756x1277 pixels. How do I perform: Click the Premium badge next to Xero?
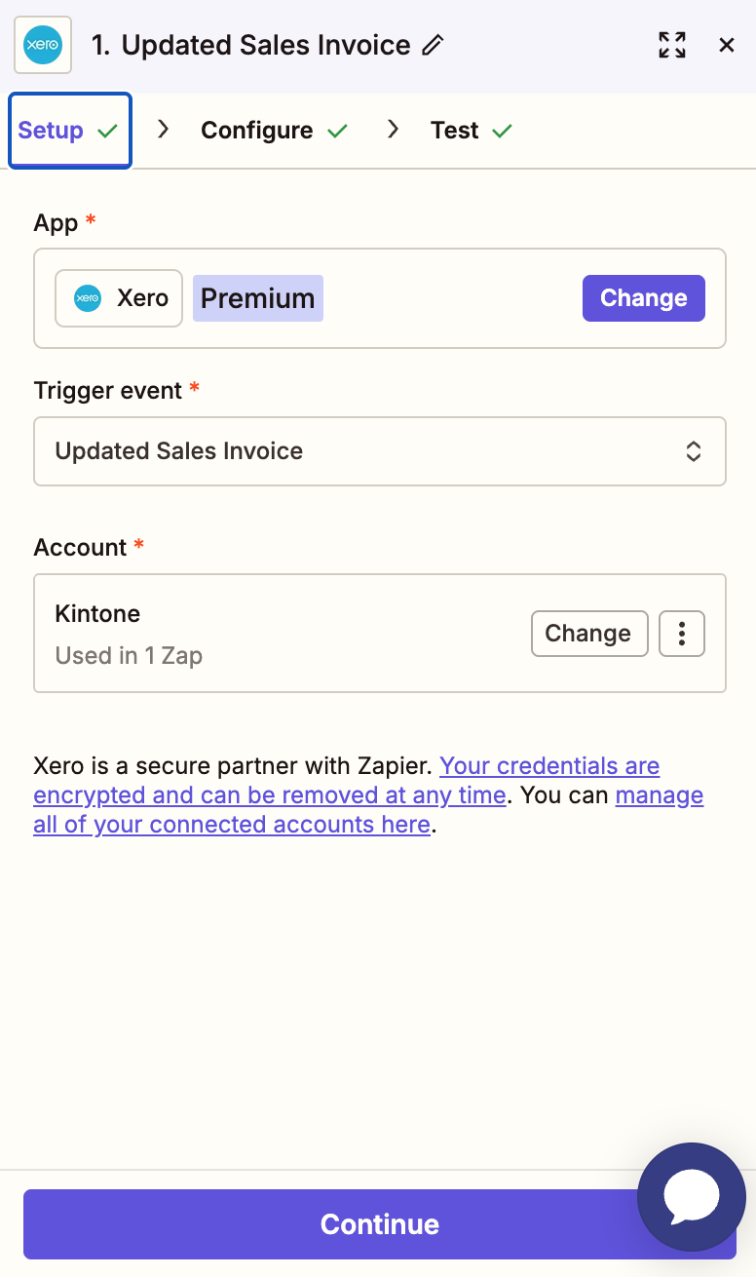pyautogui.click(x=257, y=297)
